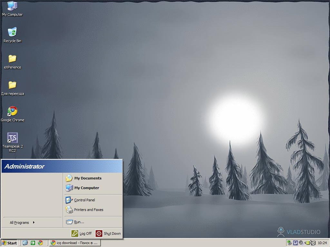The image size is (330, 247).
Task: Open the Teamspeak headphones tray icon
Action: point(295,243)
